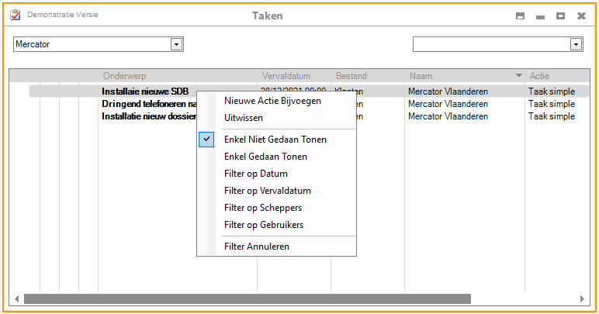Click Filter Annuleren to clear filters
The height and width of the screenshot is (314, 599).
point(257,247)
